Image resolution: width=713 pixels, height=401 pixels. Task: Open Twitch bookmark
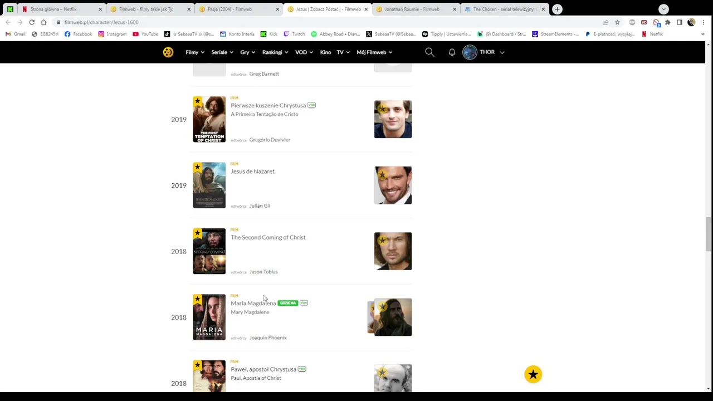click(x=294, y=34)
